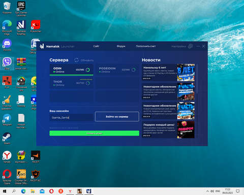Select FACEIT desktop icon
This screenshot has height=195, width=244.
[x=36, y=157]
